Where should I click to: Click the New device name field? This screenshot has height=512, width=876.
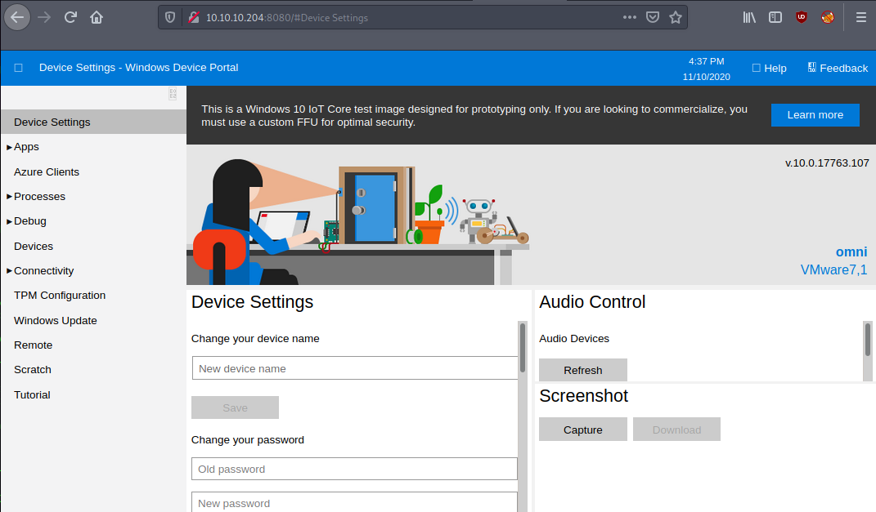[355, 368]
